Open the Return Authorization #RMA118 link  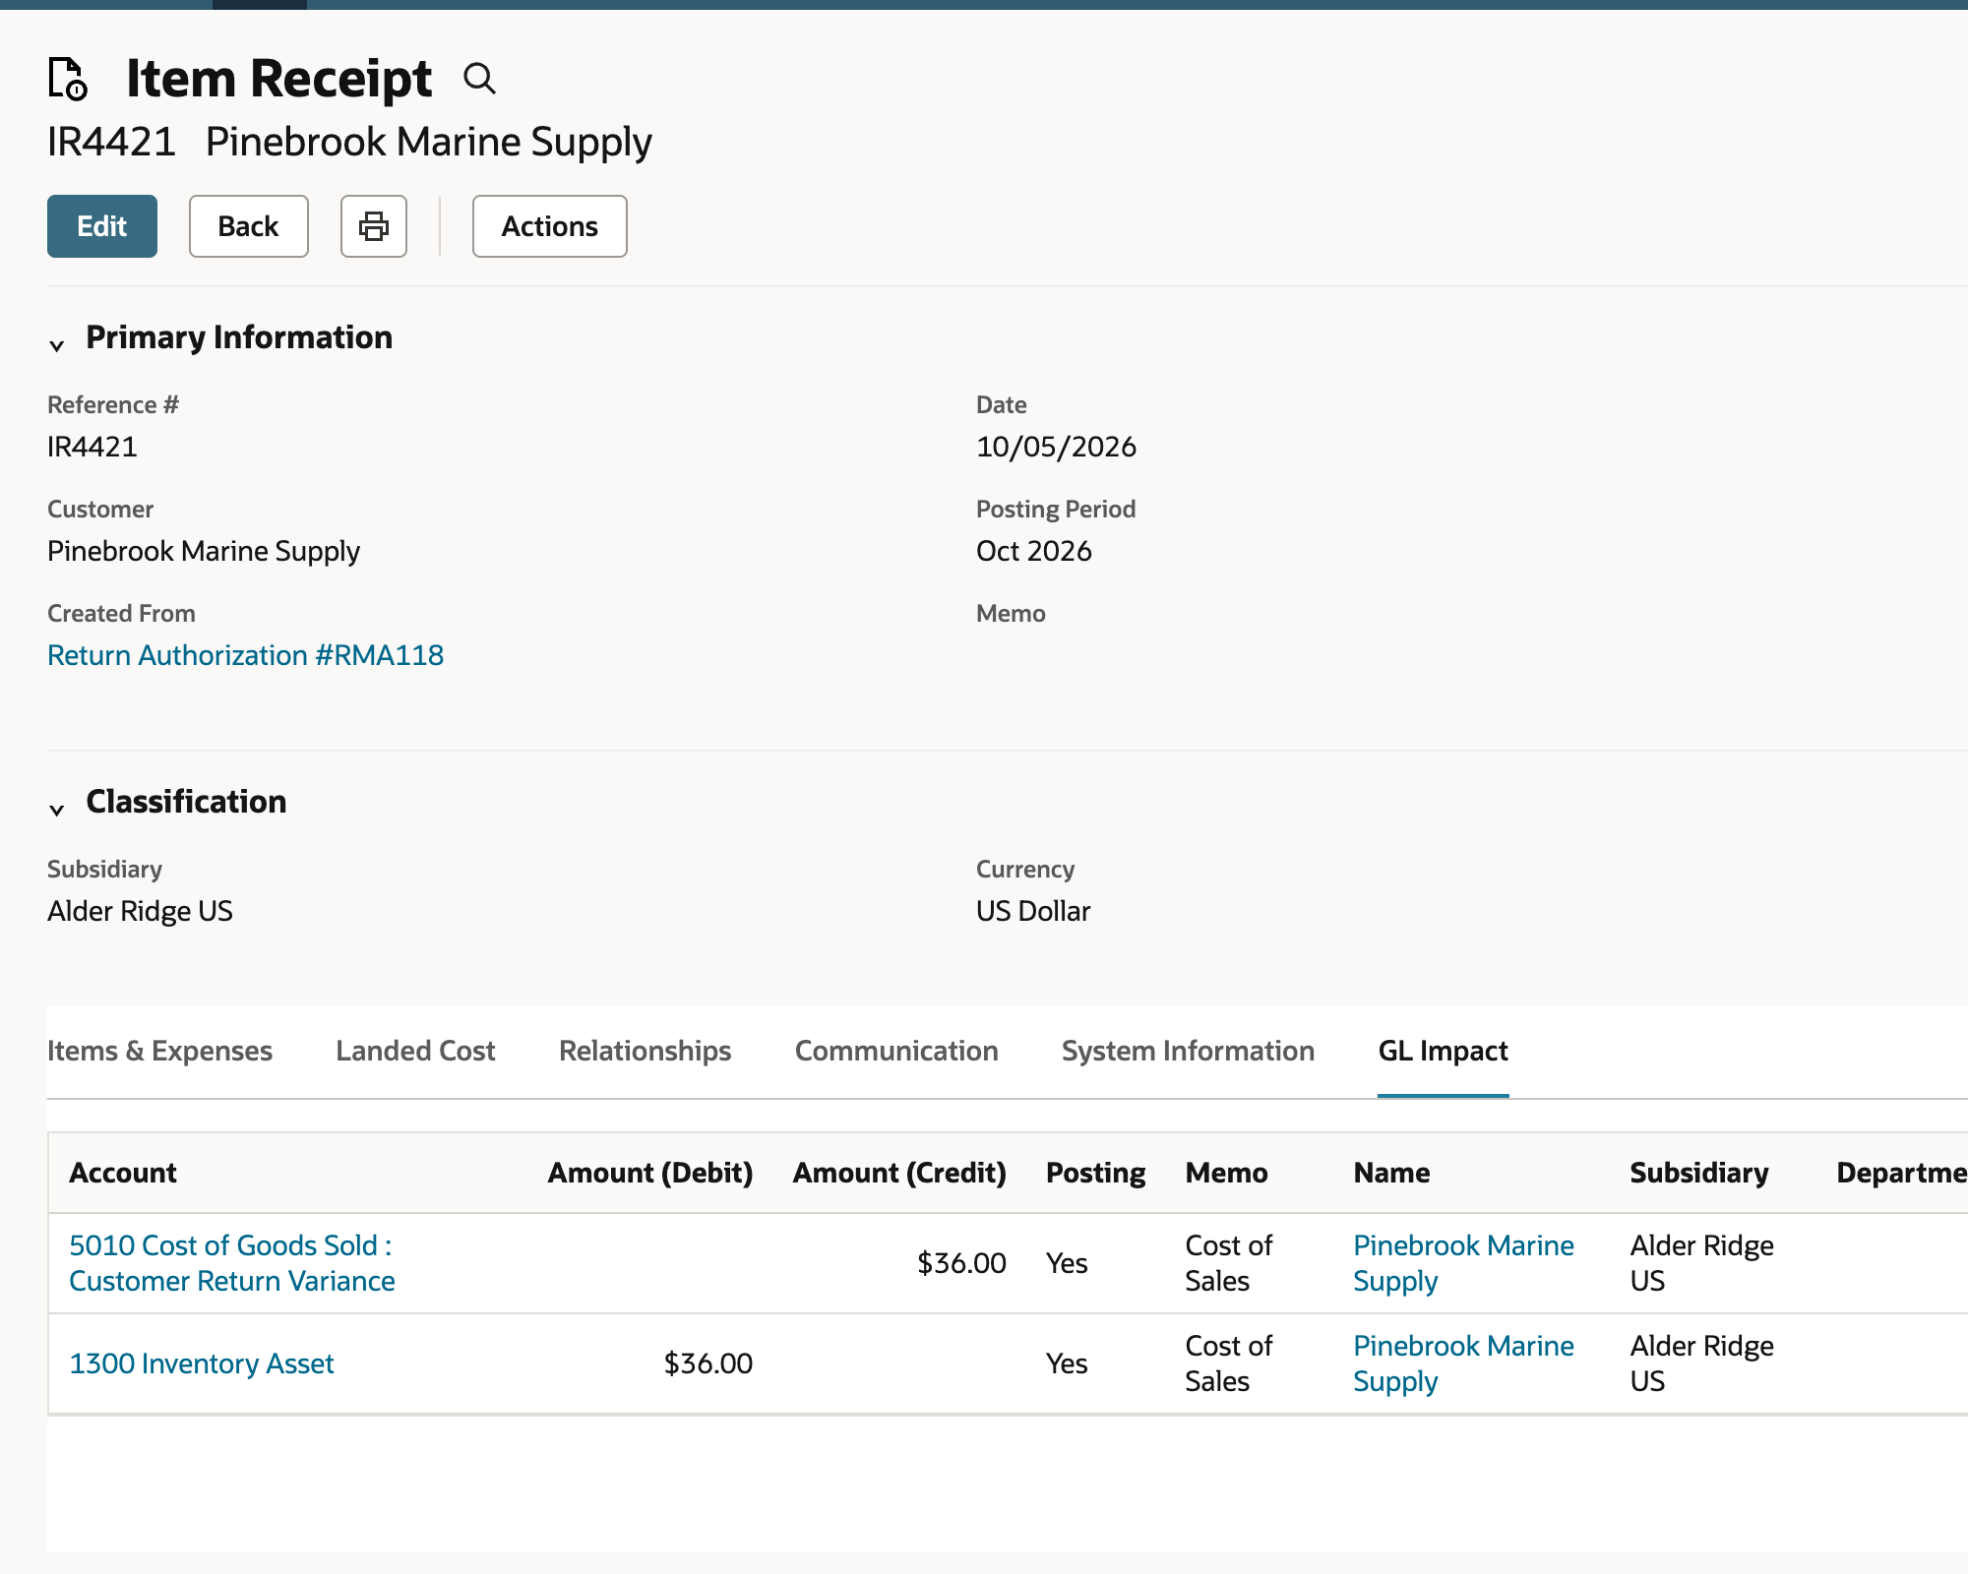(x=246, y=655)
